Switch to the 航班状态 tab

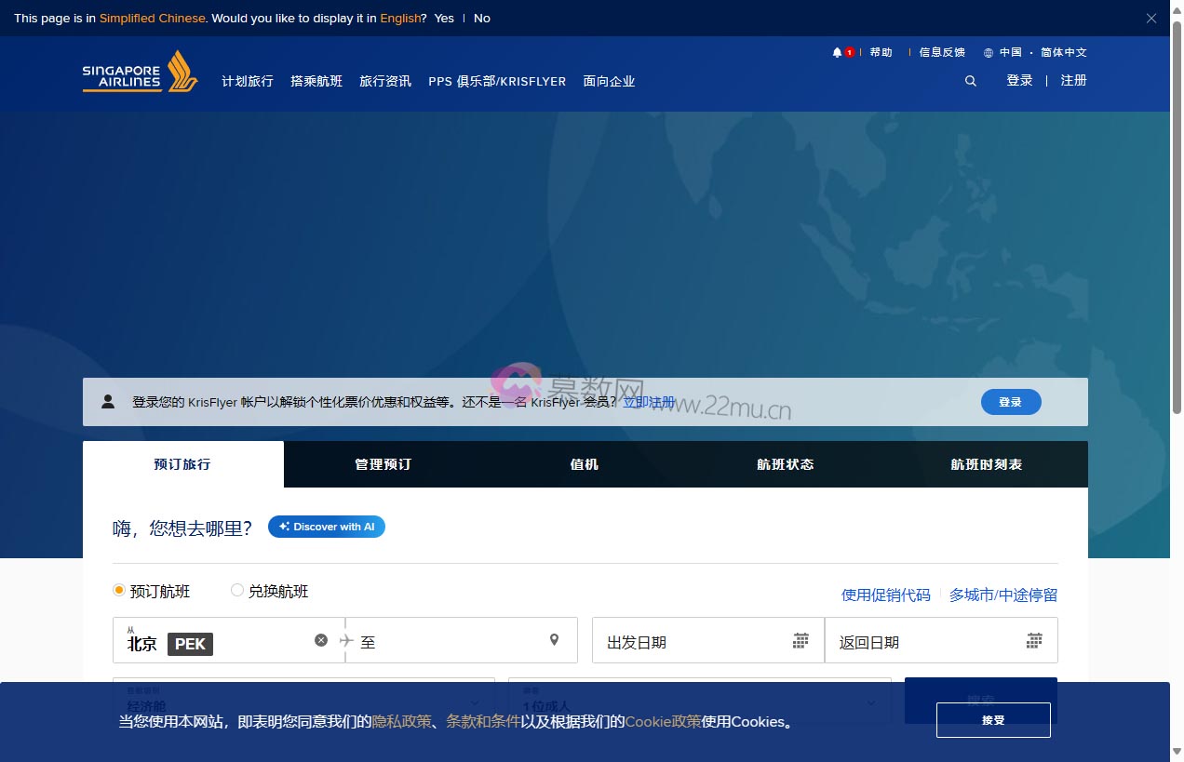785,464
